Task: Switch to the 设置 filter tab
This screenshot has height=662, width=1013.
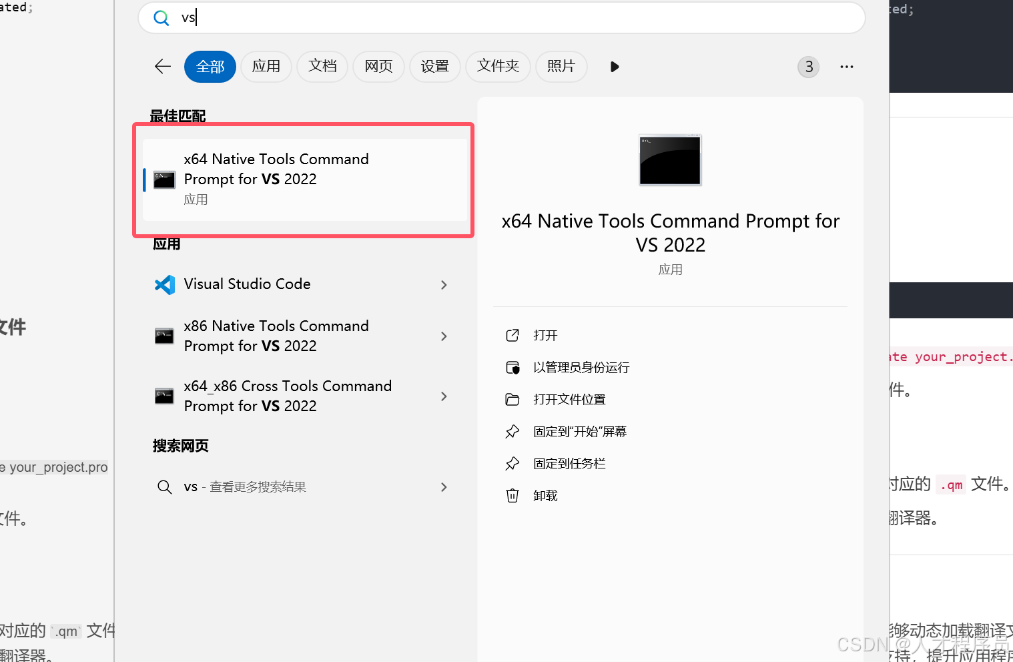Action: point(435,67)
